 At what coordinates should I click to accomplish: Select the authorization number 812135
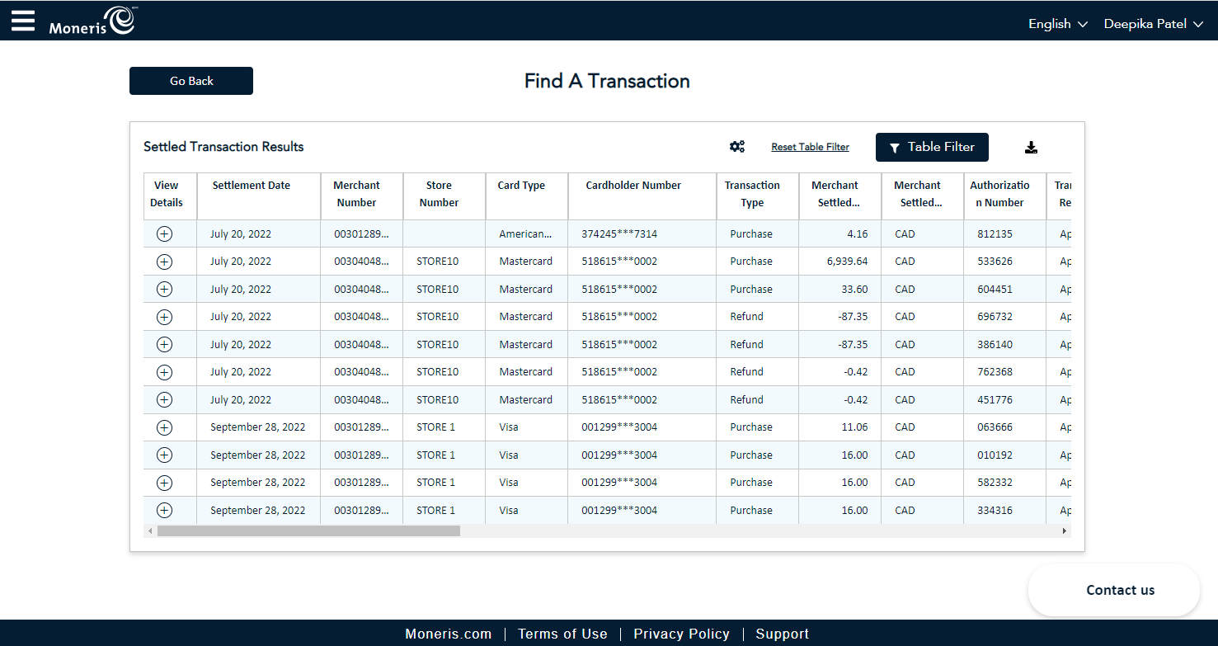click(995, 234)
